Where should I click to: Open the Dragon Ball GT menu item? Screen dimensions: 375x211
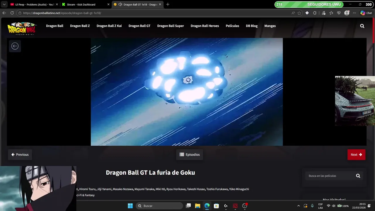click(x=139, y=26)
